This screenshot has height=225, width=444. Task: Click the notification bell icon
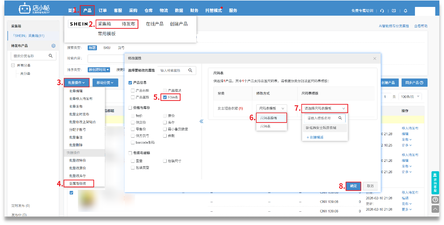click(x=405, y=11)
